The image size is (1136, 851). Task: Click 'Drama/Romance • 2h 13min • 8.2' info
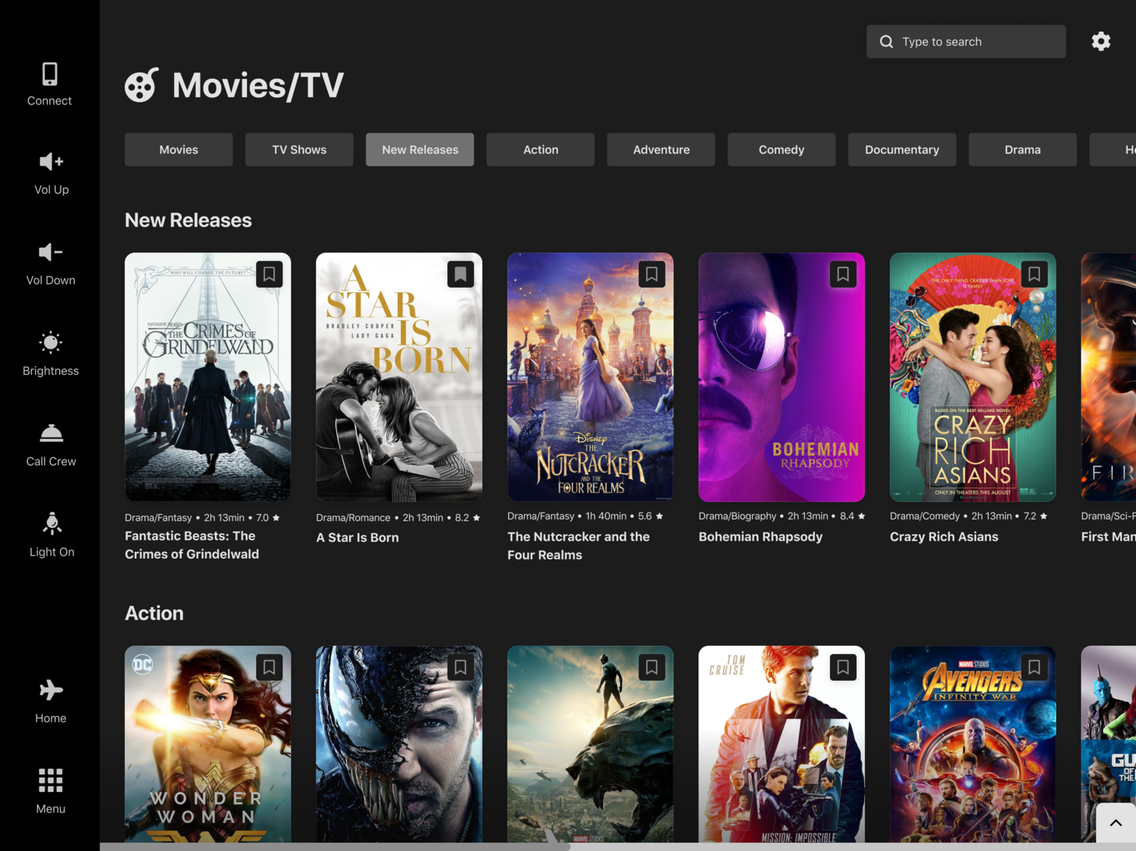coord(398,518)
